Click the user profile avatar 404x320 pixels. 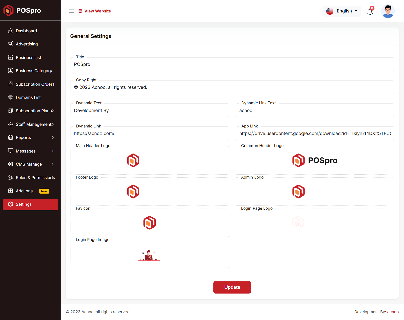pyautogui.click(x=388, y=11)
